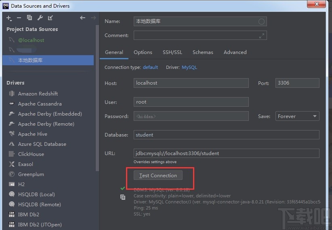The height and width of the screenshot is (230, 332).
Task: Remove the selected data source with minus icon
Action: (19, 18)
